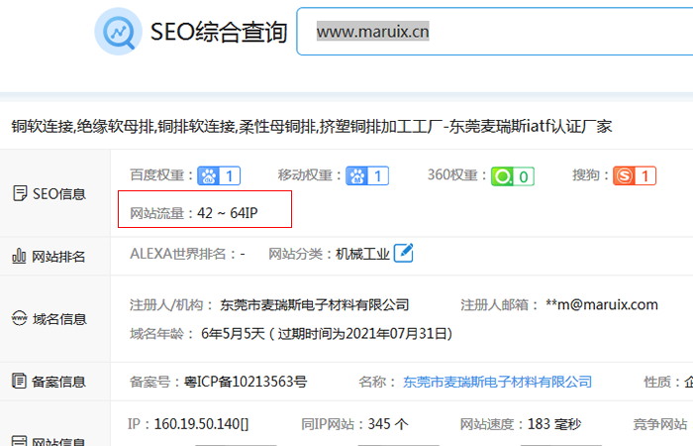The height and width of the screenshot is (446, 693).
Task: Click the 备案信息 record icon
Action: tap(19, 381)
